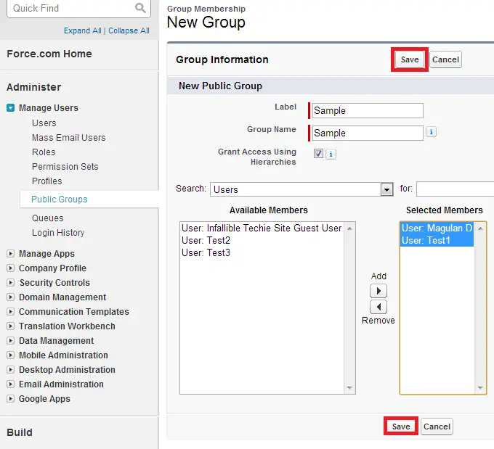Open info icon beside Grant Access checkbox
This screenshot has height=449, width=494.
pos(331,155)
